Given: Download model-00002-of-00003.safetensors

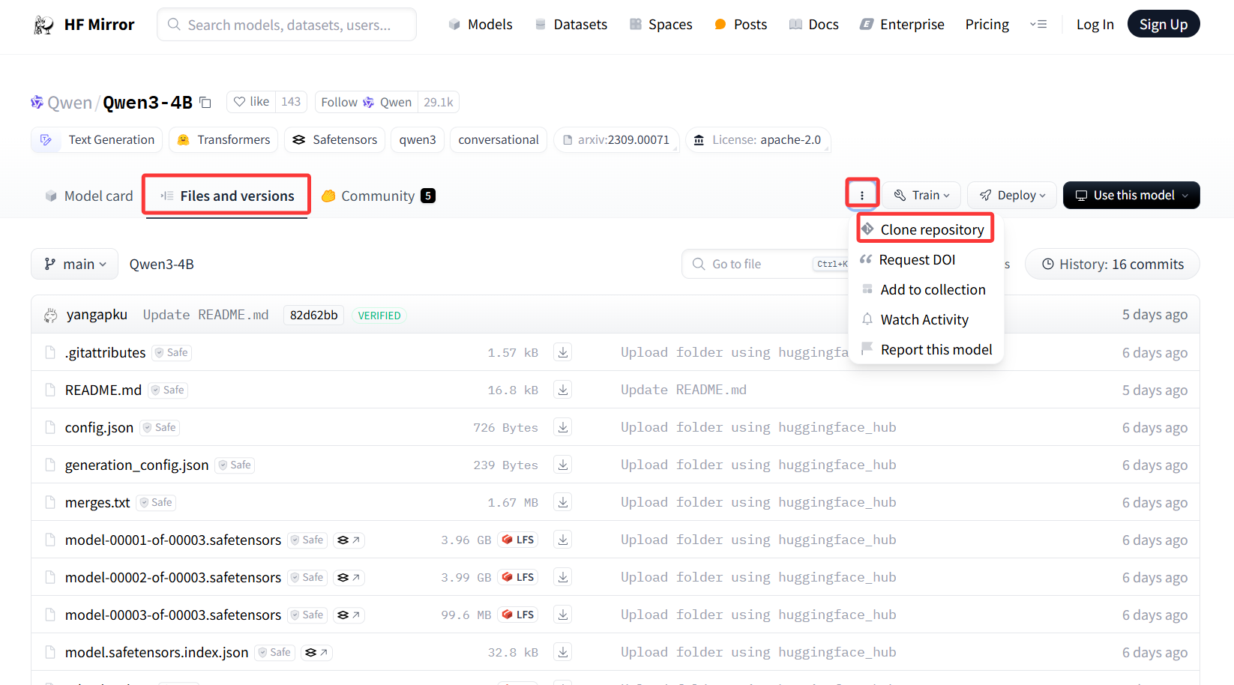Looking at the screenshot, I should coord(563,577).
